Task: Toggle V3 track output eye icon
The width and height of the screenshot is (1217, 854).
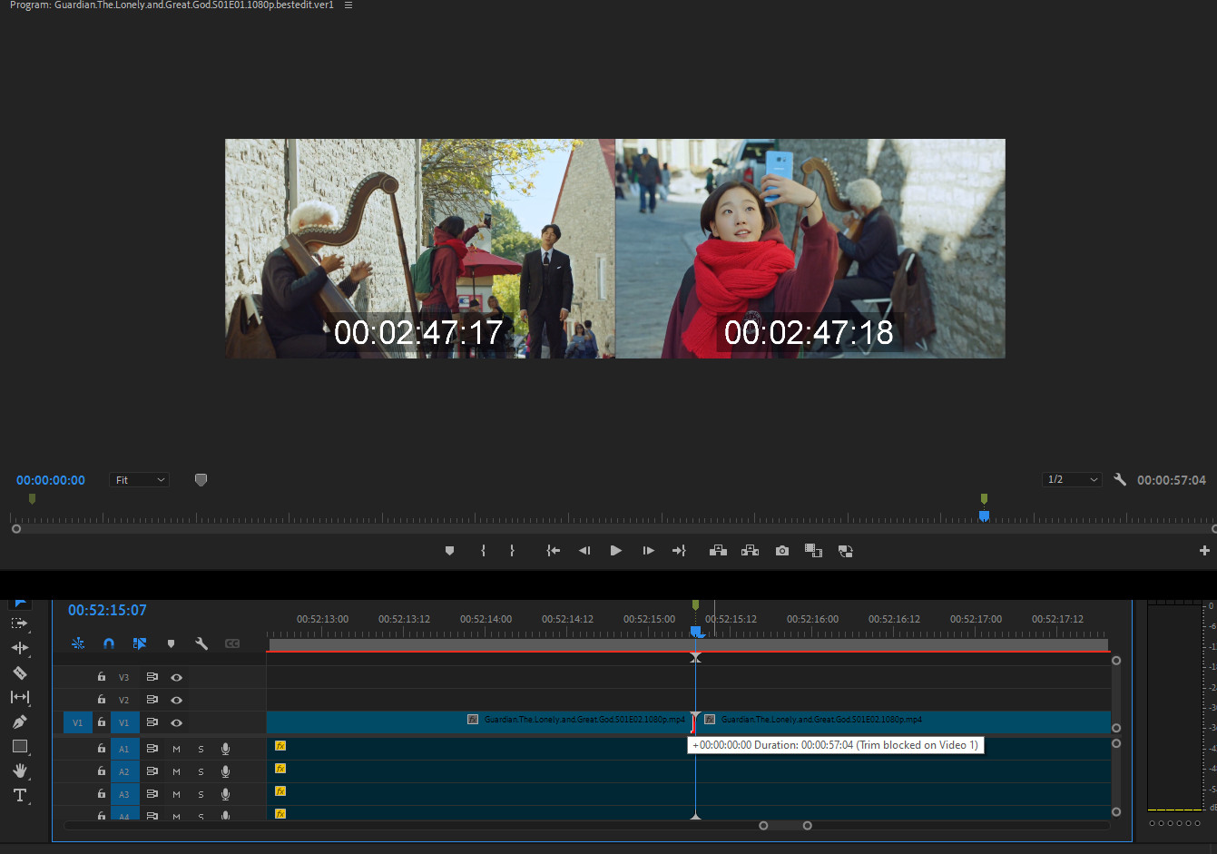Action: [x=177, y=677]
